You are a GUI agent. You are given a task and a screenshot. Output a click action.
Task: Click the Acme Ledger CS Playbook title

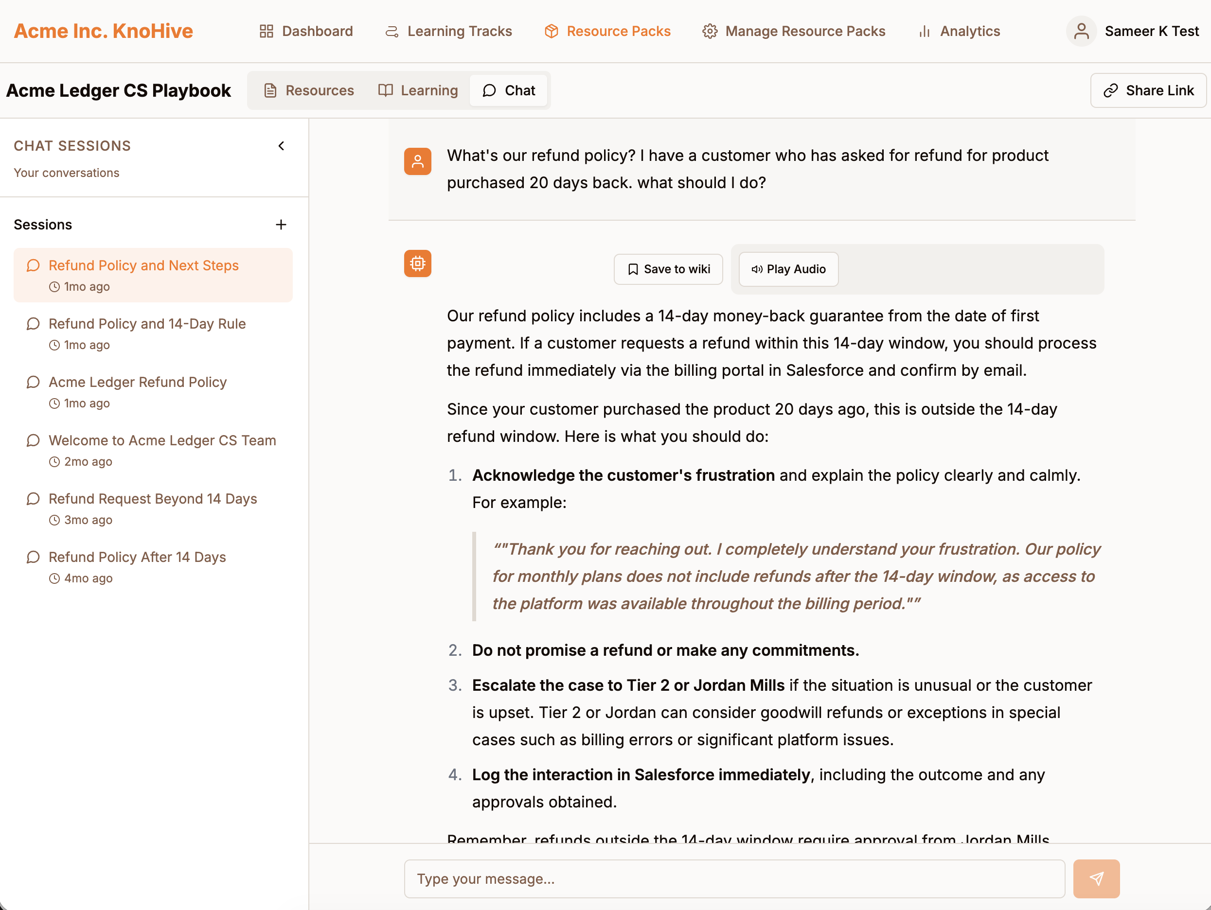pyautogui.click(x=118, y=90)
